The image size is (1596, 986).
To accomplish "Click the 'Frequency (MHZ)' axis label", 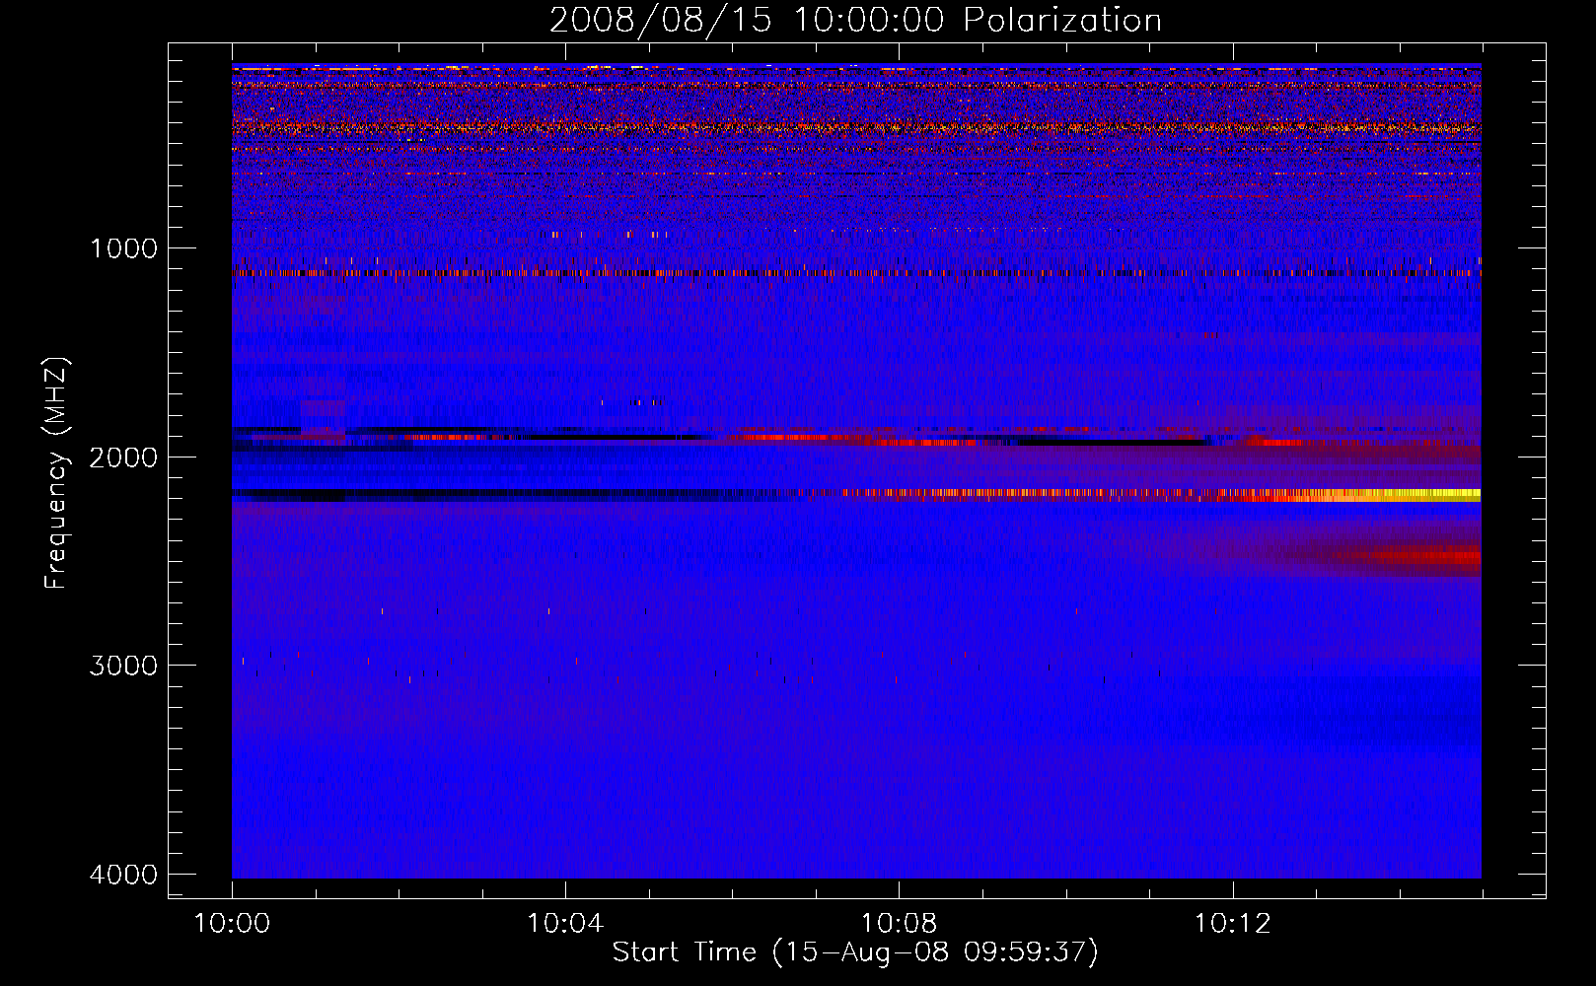I will [57, 472].
